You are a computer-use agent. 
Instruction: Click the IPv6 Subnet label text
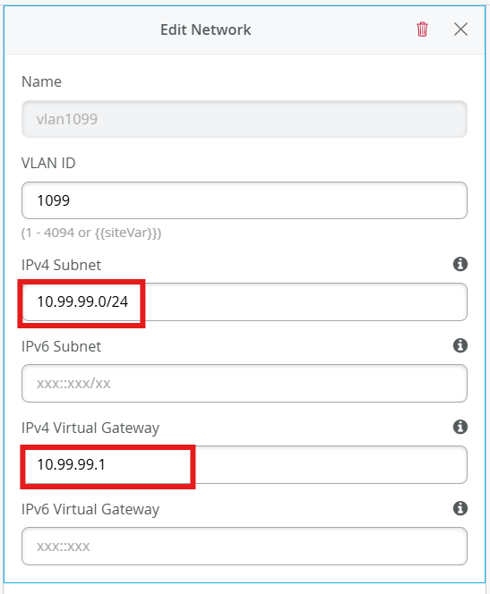(x=62, y=346)
